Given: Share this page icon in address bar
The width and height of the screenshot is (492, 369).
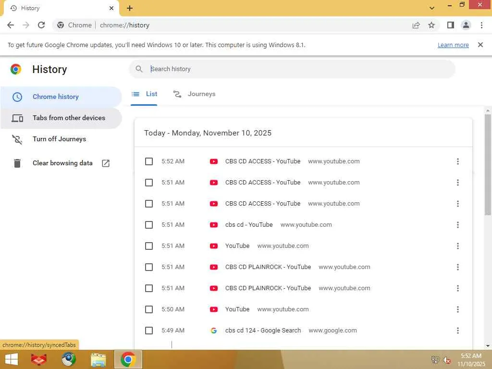Looking at the screenshot, I should coord(416,25).
